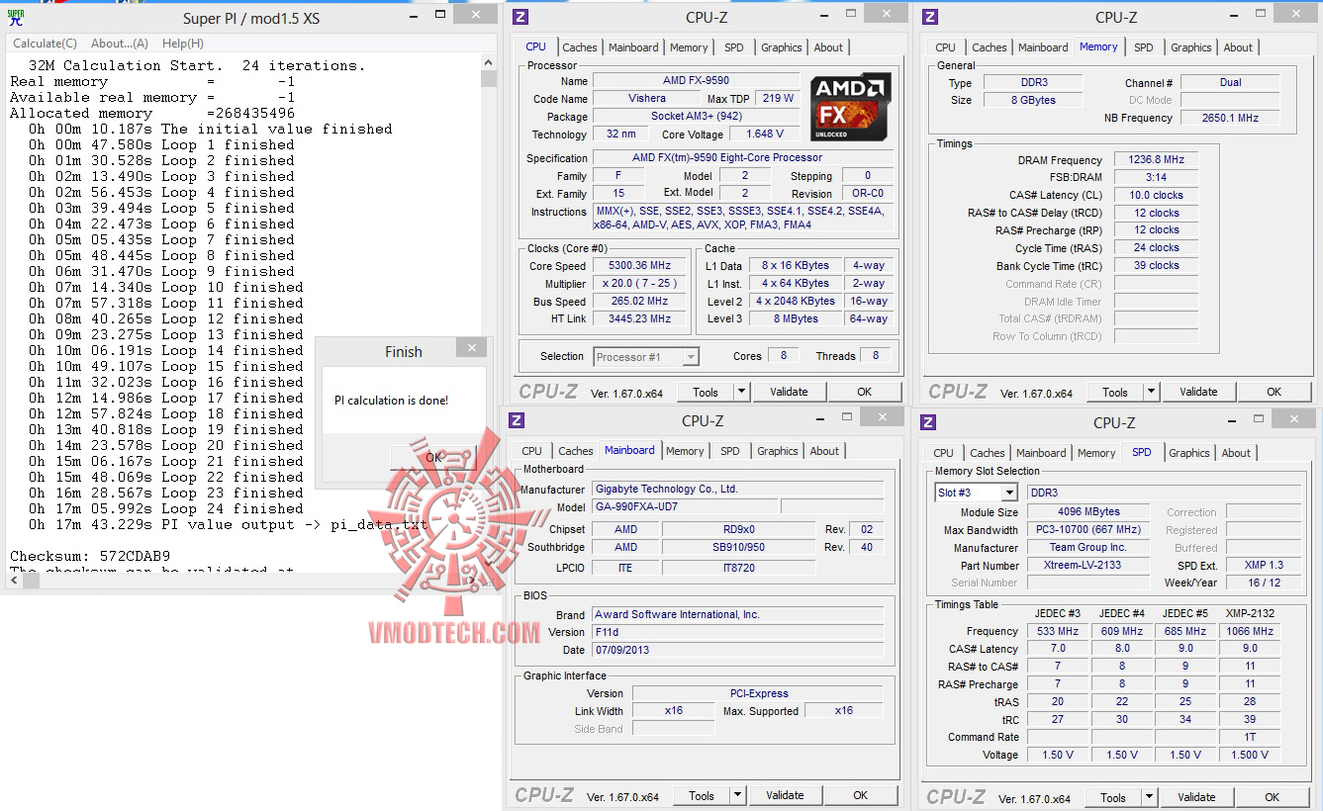Click Validate in the SPD-tab CPU-Z window
Screen dimensions: 1323x811
(1196, 797)
